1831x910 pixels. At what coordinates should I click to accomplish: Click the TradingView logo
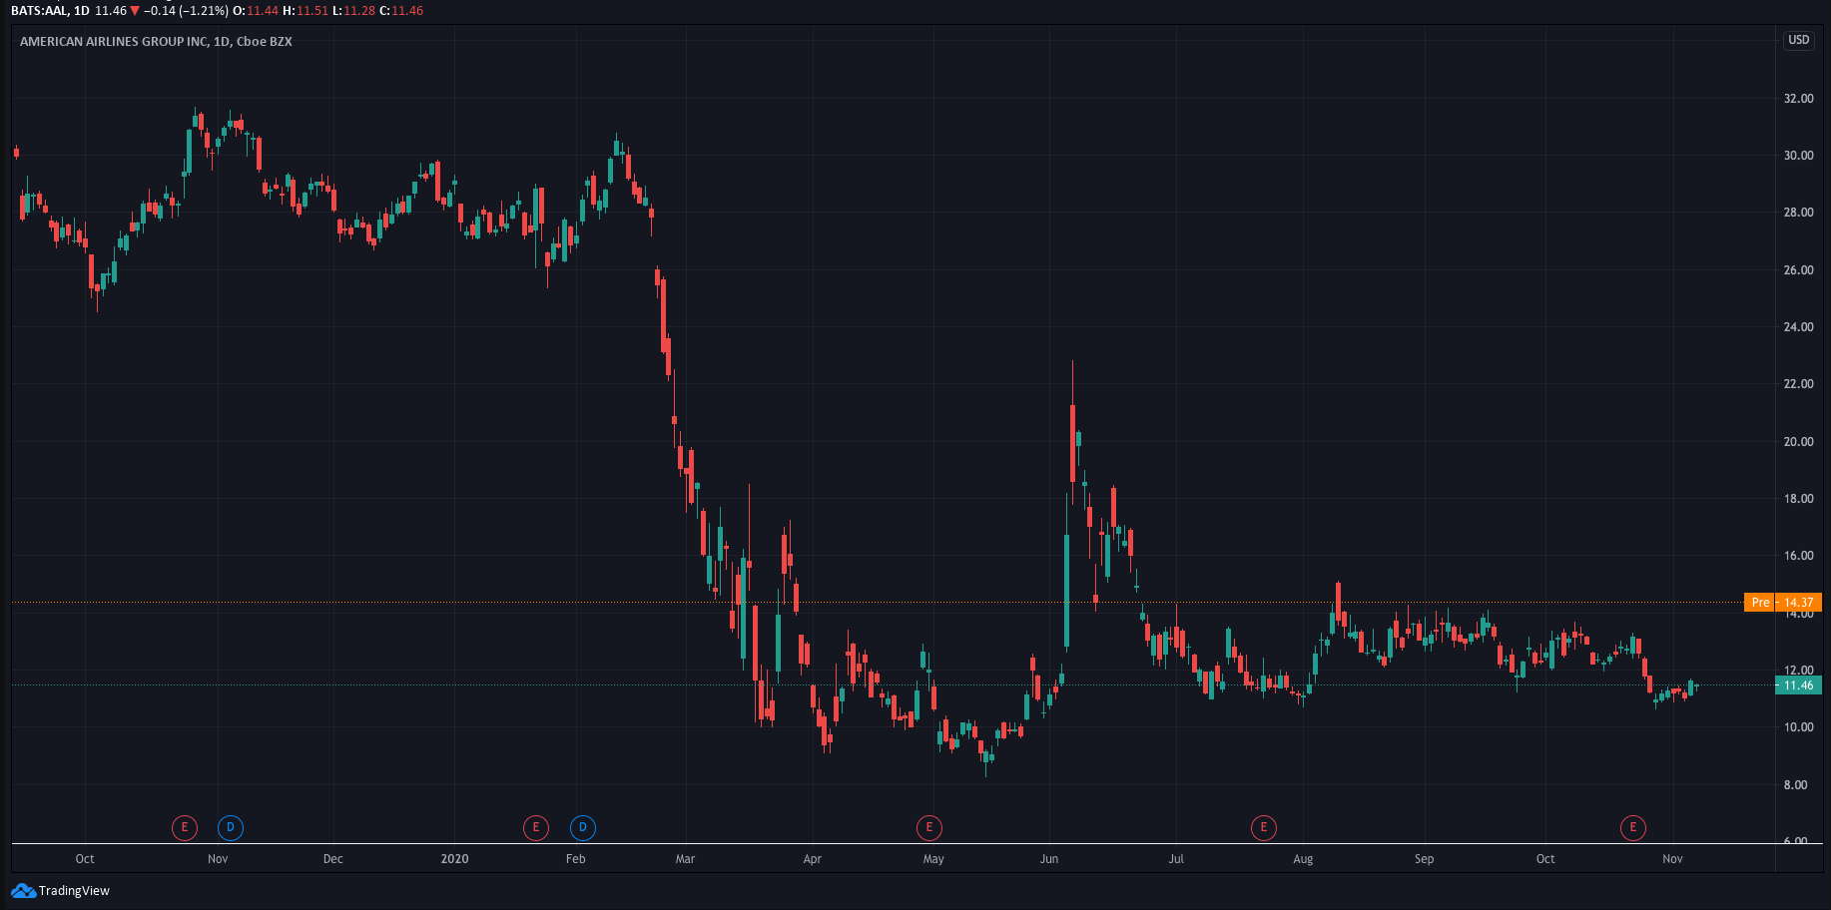61,890
